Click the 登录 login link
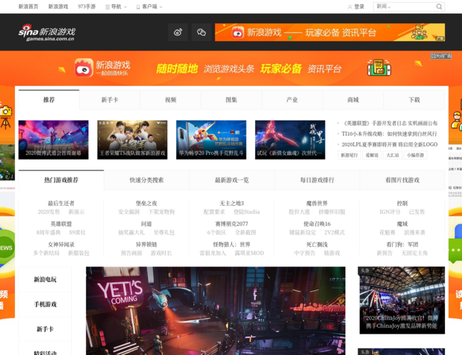Viewport: 462px width, 355px height. tap(359, 7)
